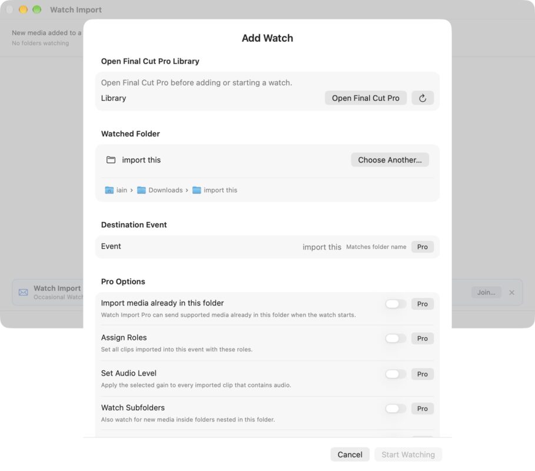Click Pro badge beside Import media already
Viewport: 535px width, 471px height.
click(x=423, y=304)
